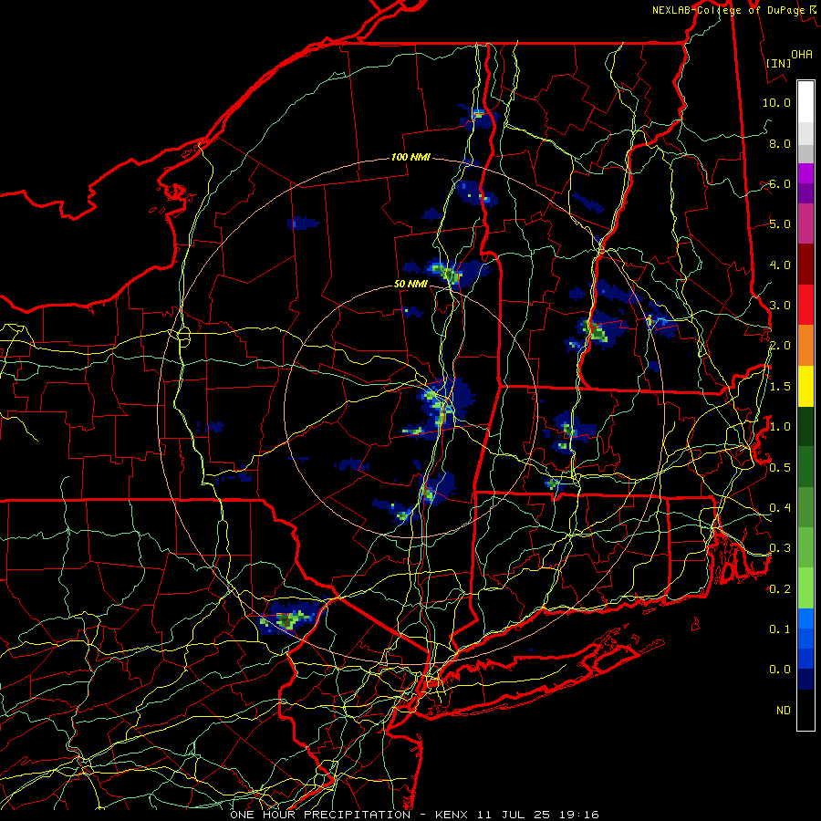Screen dimensions: 821x821
Task: Click the 8.0 legend value
Action: coord(780,143)
